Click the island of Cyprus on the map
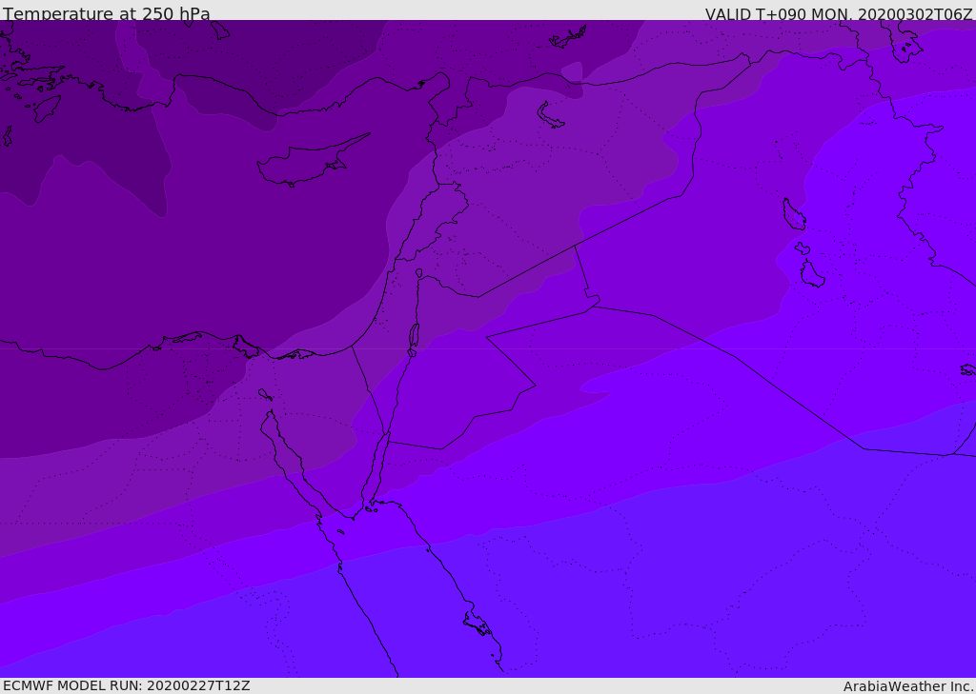This screenshot has width=976, height=694. [x=312, y=162]
